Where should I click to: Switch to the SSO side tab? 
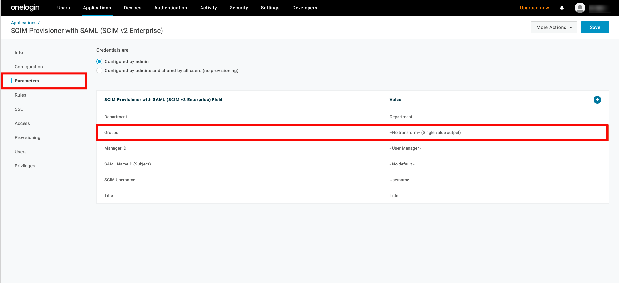click(19, 109)
